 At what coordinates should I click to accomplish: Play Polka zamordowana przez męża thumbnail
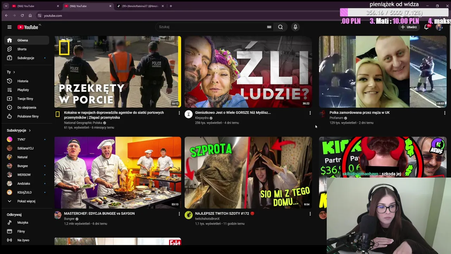(x=383, y=72)
